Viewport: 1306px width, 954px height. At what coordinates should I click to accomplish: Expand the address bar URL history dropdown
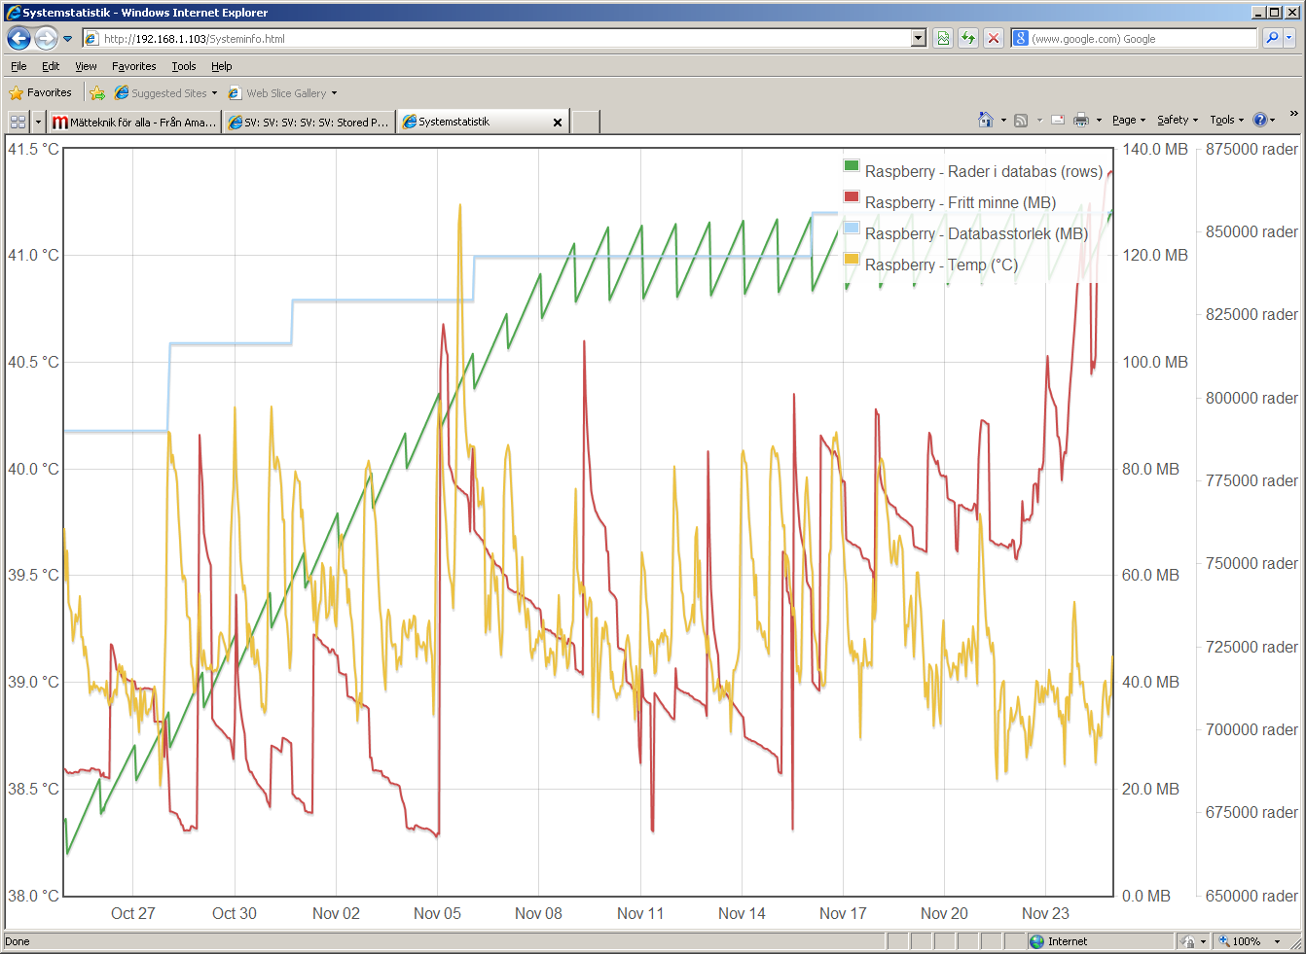point(919,39)
